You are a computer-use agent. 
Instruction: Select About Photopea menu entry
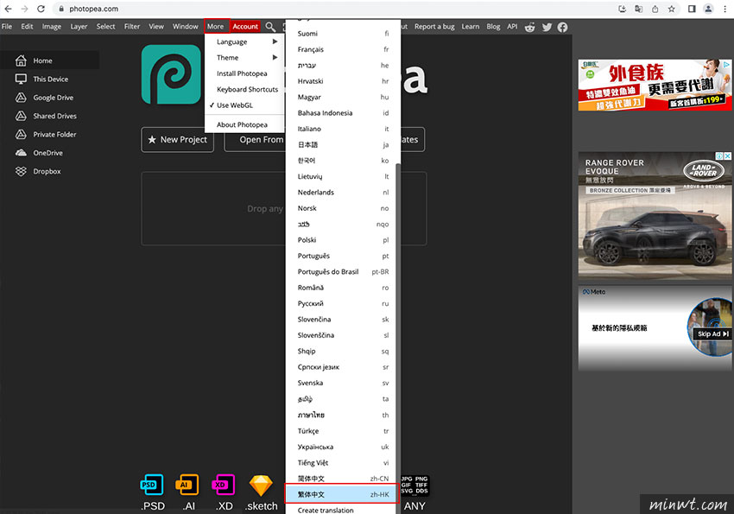click(x=245, y=124)
